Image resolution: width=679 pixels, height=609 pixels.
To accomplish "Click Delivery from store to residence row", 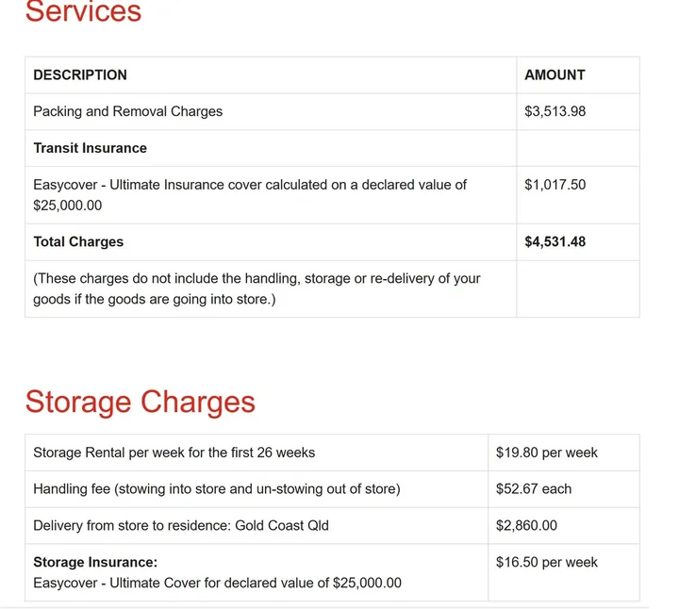I will tap(180, 526).
